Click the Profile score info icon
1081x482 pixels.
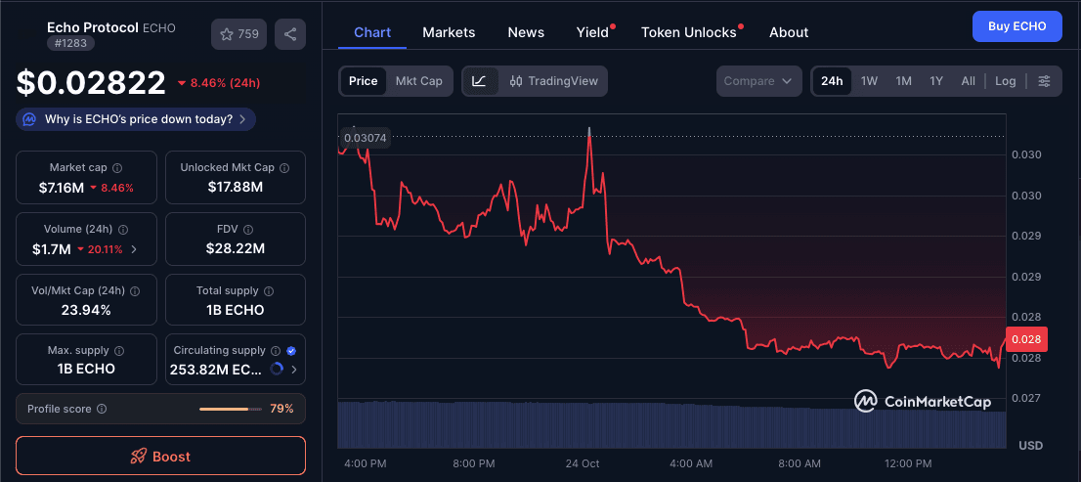click(x=102, y=409)
